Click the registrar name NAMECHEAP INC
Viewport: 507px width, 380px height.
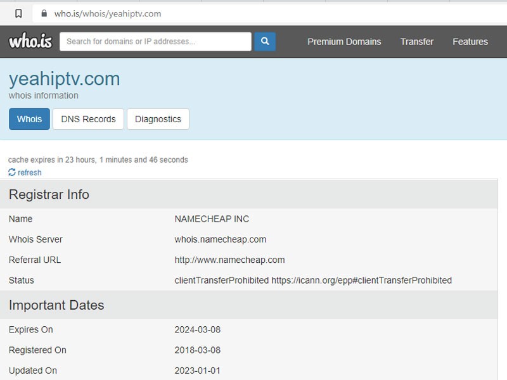(212, 218)
